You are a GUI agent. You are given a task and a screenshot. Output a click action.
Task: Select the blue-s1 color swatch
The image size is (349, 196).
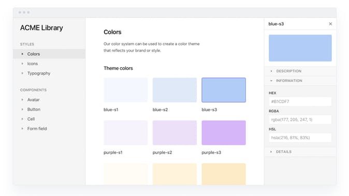[x=125, y=90]
